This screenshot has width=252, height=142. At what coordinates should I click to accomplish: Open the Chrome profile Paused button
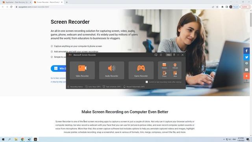pos(234,7)
